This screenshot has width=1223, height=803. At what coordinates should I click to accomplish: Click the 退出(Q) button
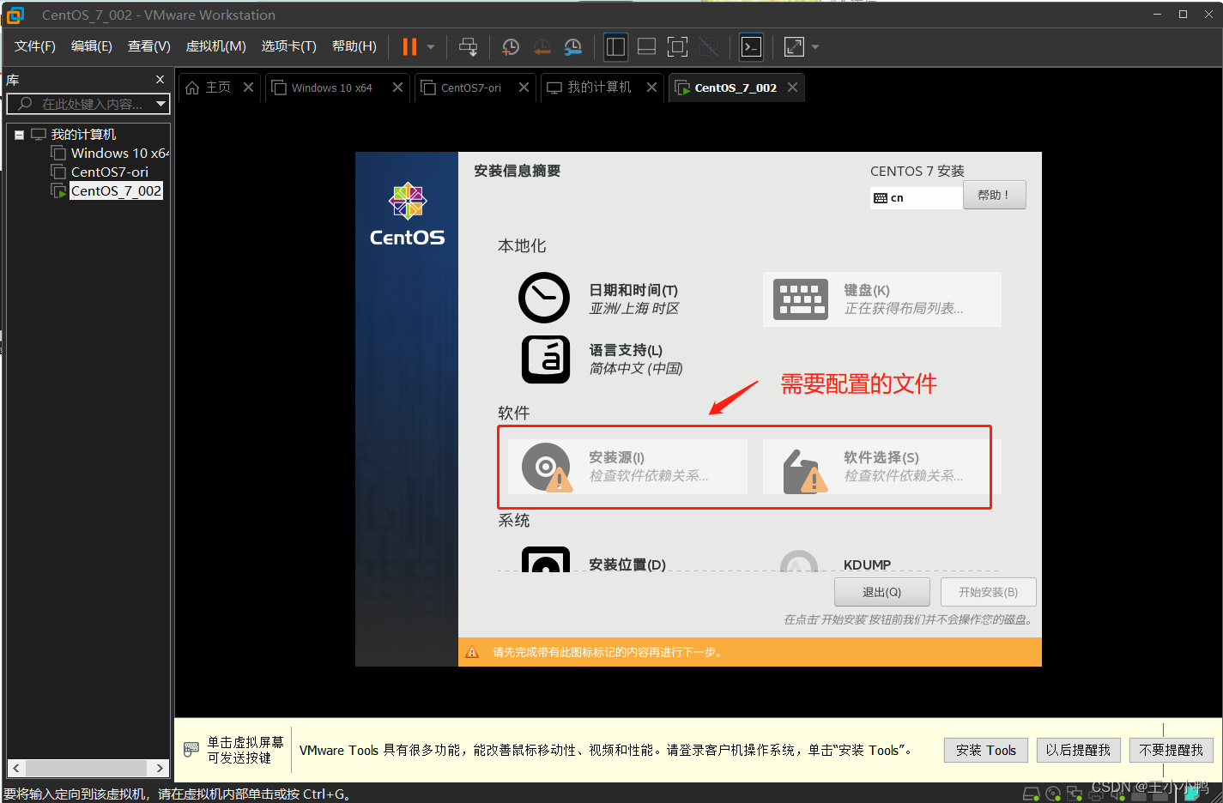(881, 592)
